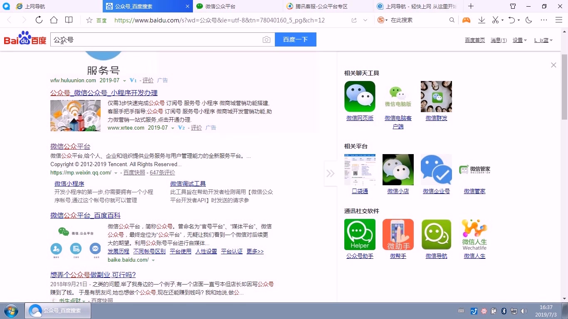
Task: Click the Bluetooth tray icon
Action: click(x=504, y=311)
